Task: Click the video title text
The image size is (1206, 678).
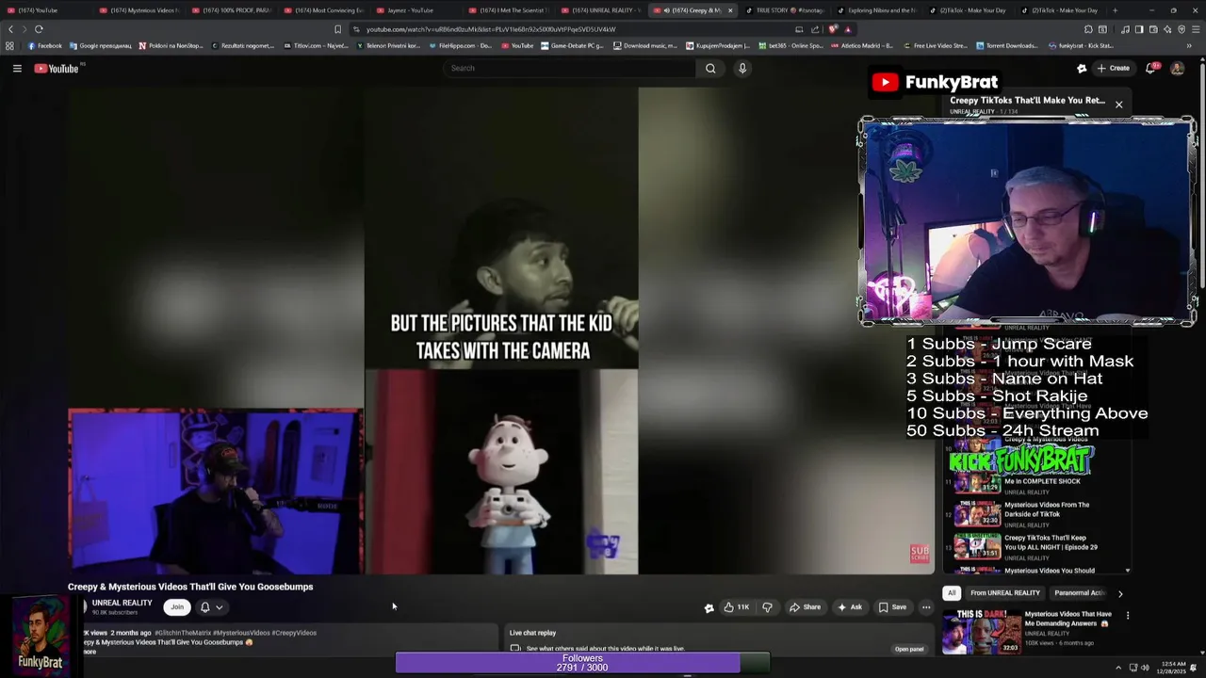Action: point(190,587)
